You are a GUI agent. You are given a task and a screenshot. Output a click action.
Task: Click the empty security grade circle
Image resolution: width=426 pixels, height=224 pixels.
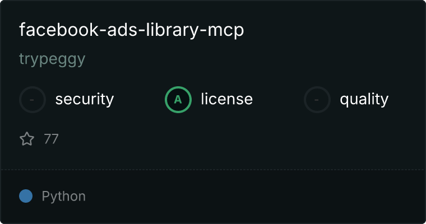coord(33,100)
